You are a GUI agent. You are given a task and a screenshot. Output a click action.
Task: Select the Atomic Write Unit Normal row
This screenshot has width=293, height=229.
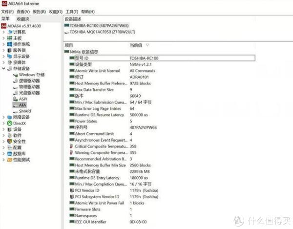point(162,71)
